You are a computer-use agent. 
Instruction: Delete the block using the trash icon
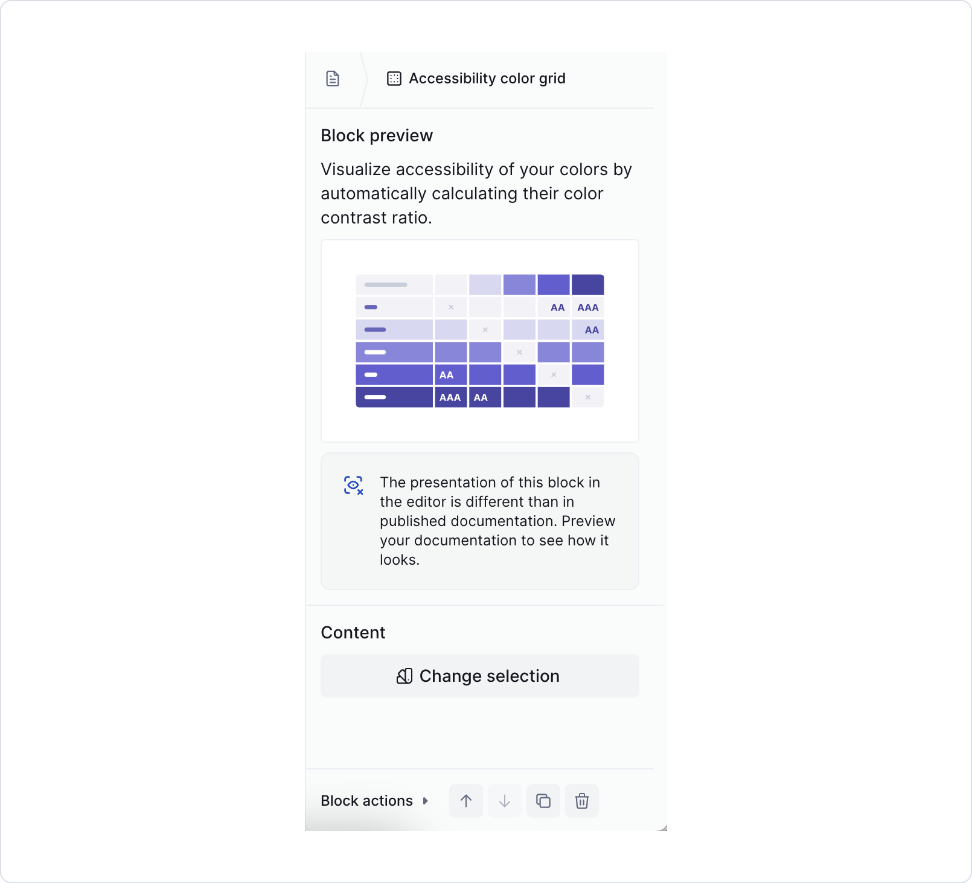[x=582, y=800]
